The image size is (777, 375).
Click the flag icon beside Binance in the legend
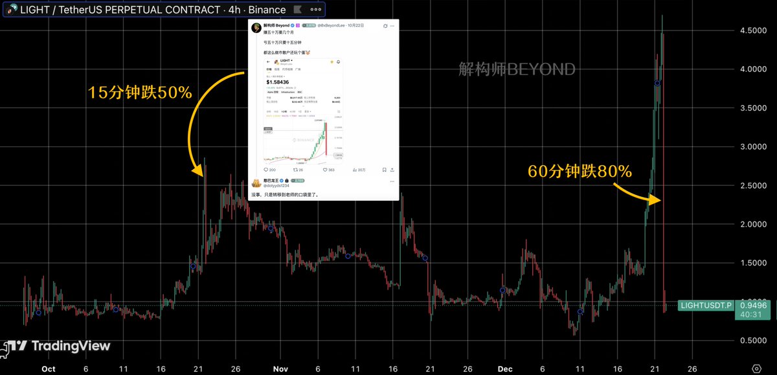[x=297, y=9]
